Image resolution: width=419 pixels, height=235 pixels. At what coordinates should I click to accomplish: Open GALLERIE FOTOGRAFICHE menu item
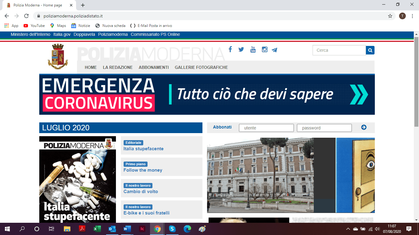(x=201, y=67)
